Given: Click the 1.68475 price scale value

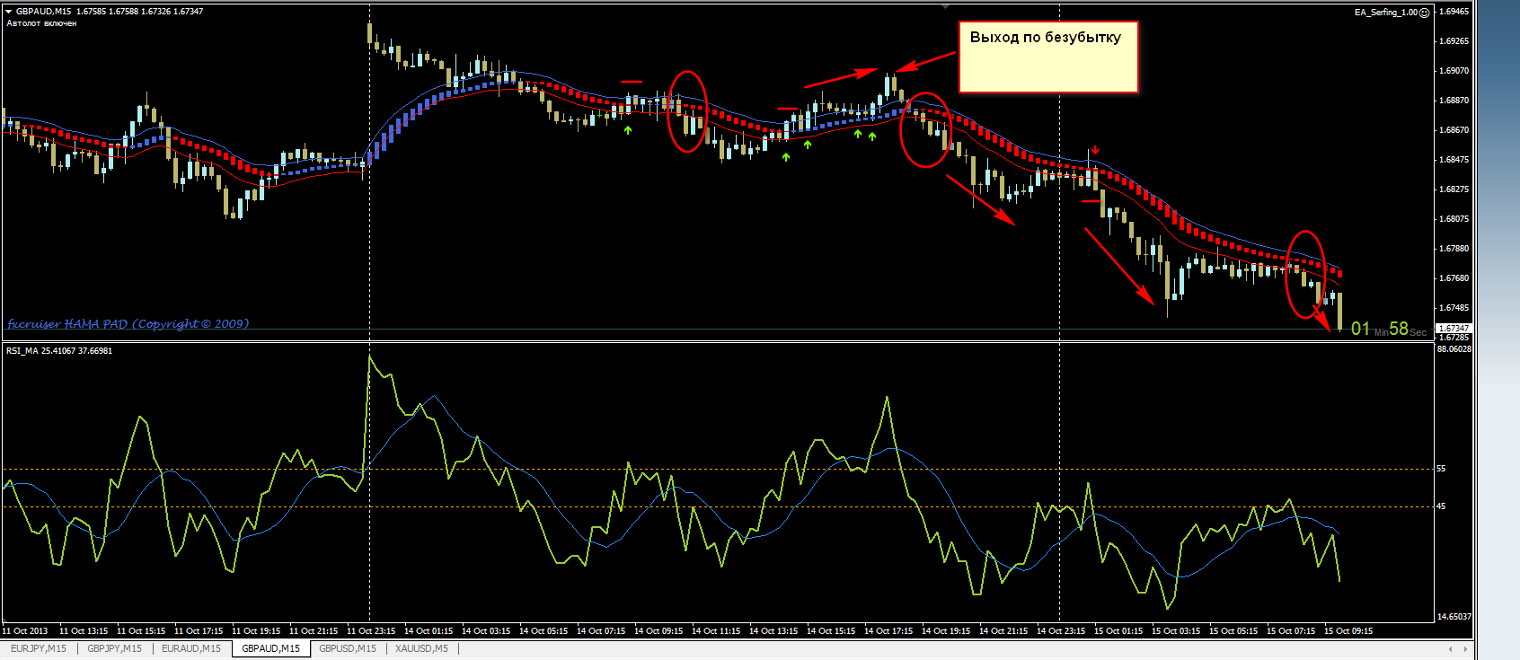Looking at the screenshot, I should point(1454,160).
